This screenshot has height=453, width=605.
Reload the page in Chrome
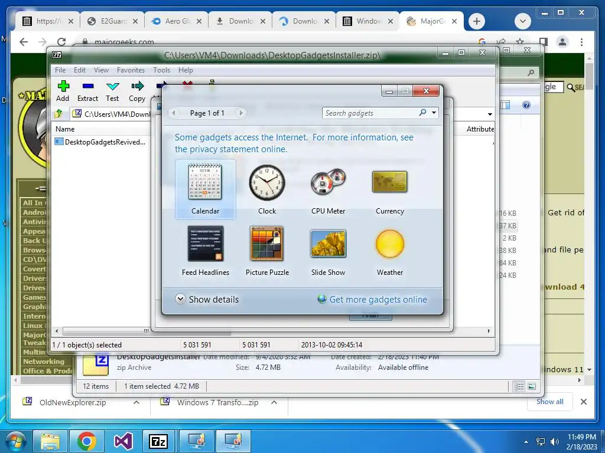click(x=61, y=42)
